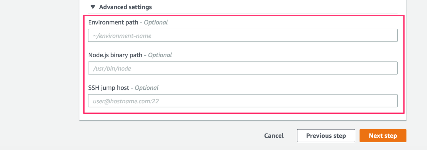The height and width of the screenshot is (150, 427).
Task: Click the "Environment path" field label
Action: pyautogui.click(x=113, y=22)
